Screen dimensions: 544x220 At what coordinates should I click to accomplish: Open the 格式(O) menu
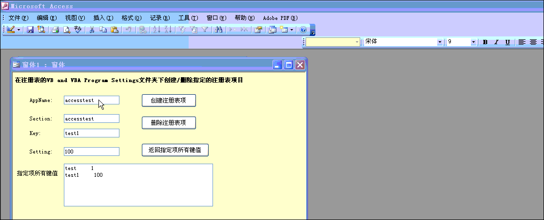132,18
